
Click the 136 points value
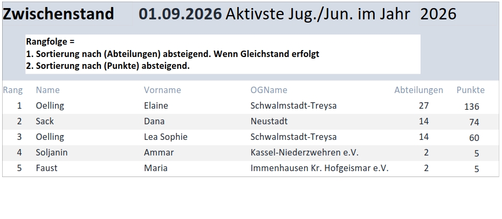point(472,107)
